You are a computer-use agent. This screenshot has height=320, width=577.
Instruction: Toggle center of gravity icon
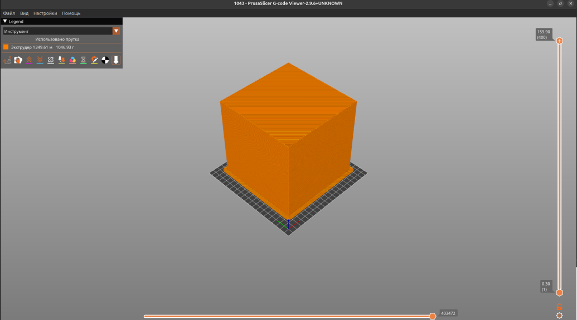(105, 60)
